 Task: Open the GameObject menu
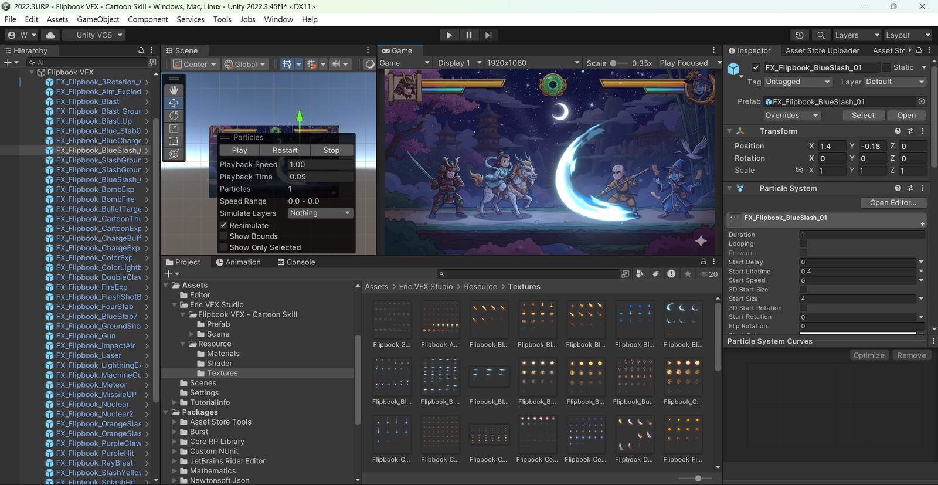(98, 19)
